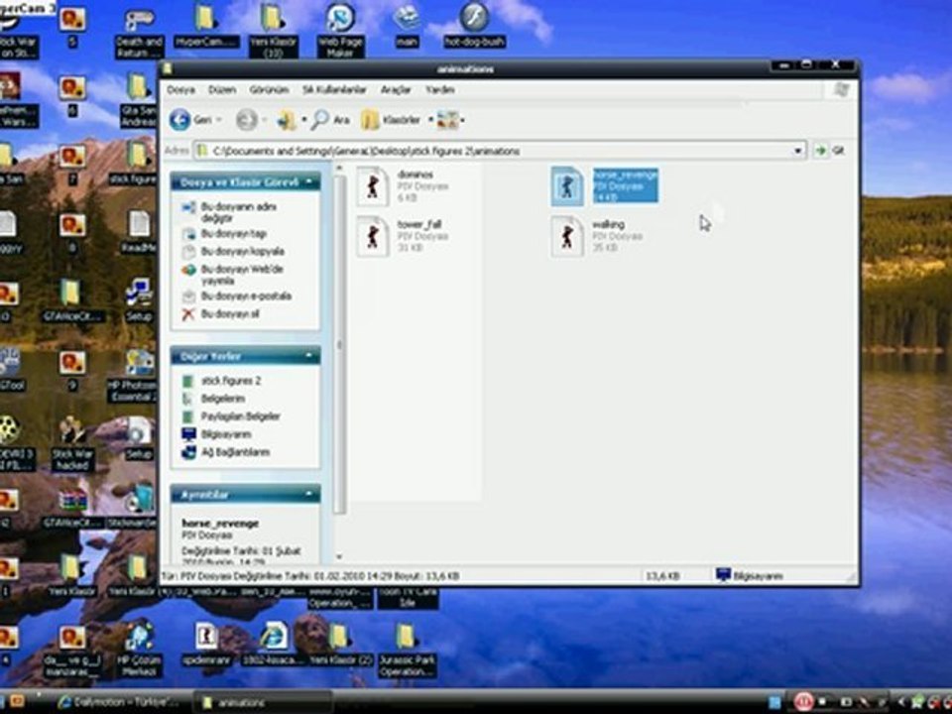Screen dimensions: 952x714
Task: Open the address bar dropdown arrow
Action: coord(797,151)
